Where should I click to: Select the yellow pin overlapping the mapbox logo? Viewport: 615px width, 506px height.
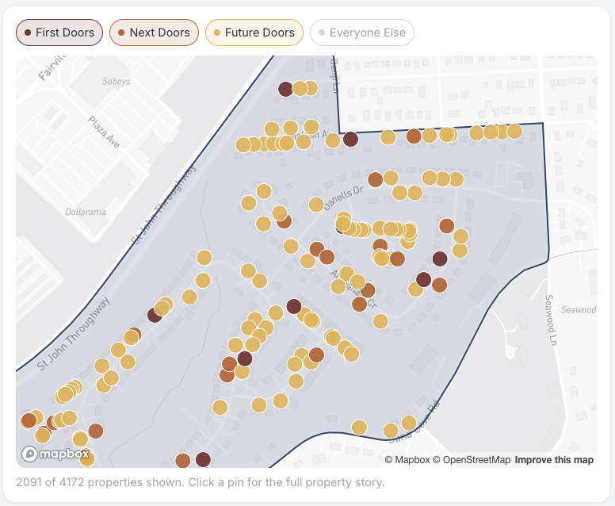click(86, 459)
